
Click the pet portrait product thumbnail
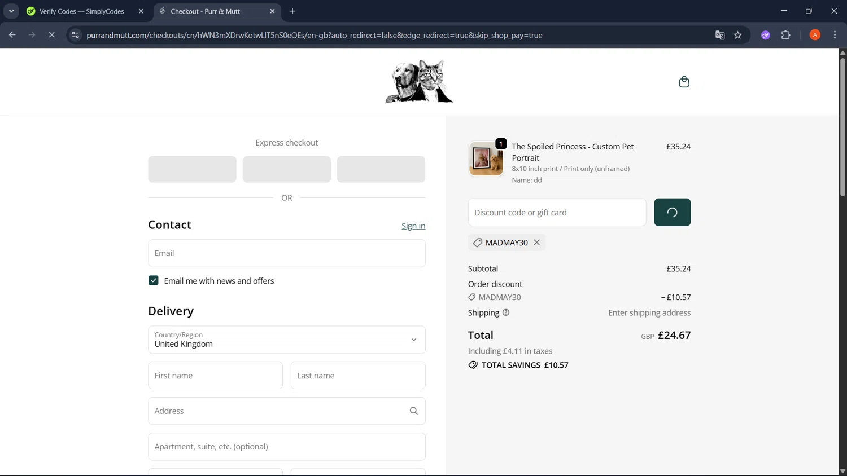pos(486,158)
